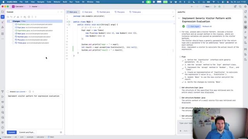Expand left sidebar more tool windows ellipsis

tap(3, 39)
